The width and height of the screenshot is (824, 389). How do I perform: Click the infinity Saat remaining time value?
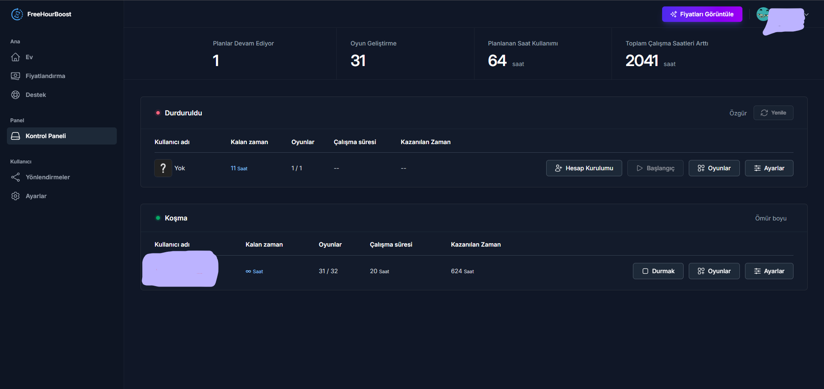[x=254, y=271]
